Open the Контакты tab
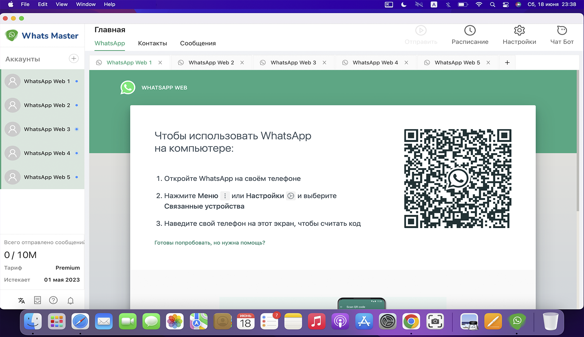 pos(152,43)
